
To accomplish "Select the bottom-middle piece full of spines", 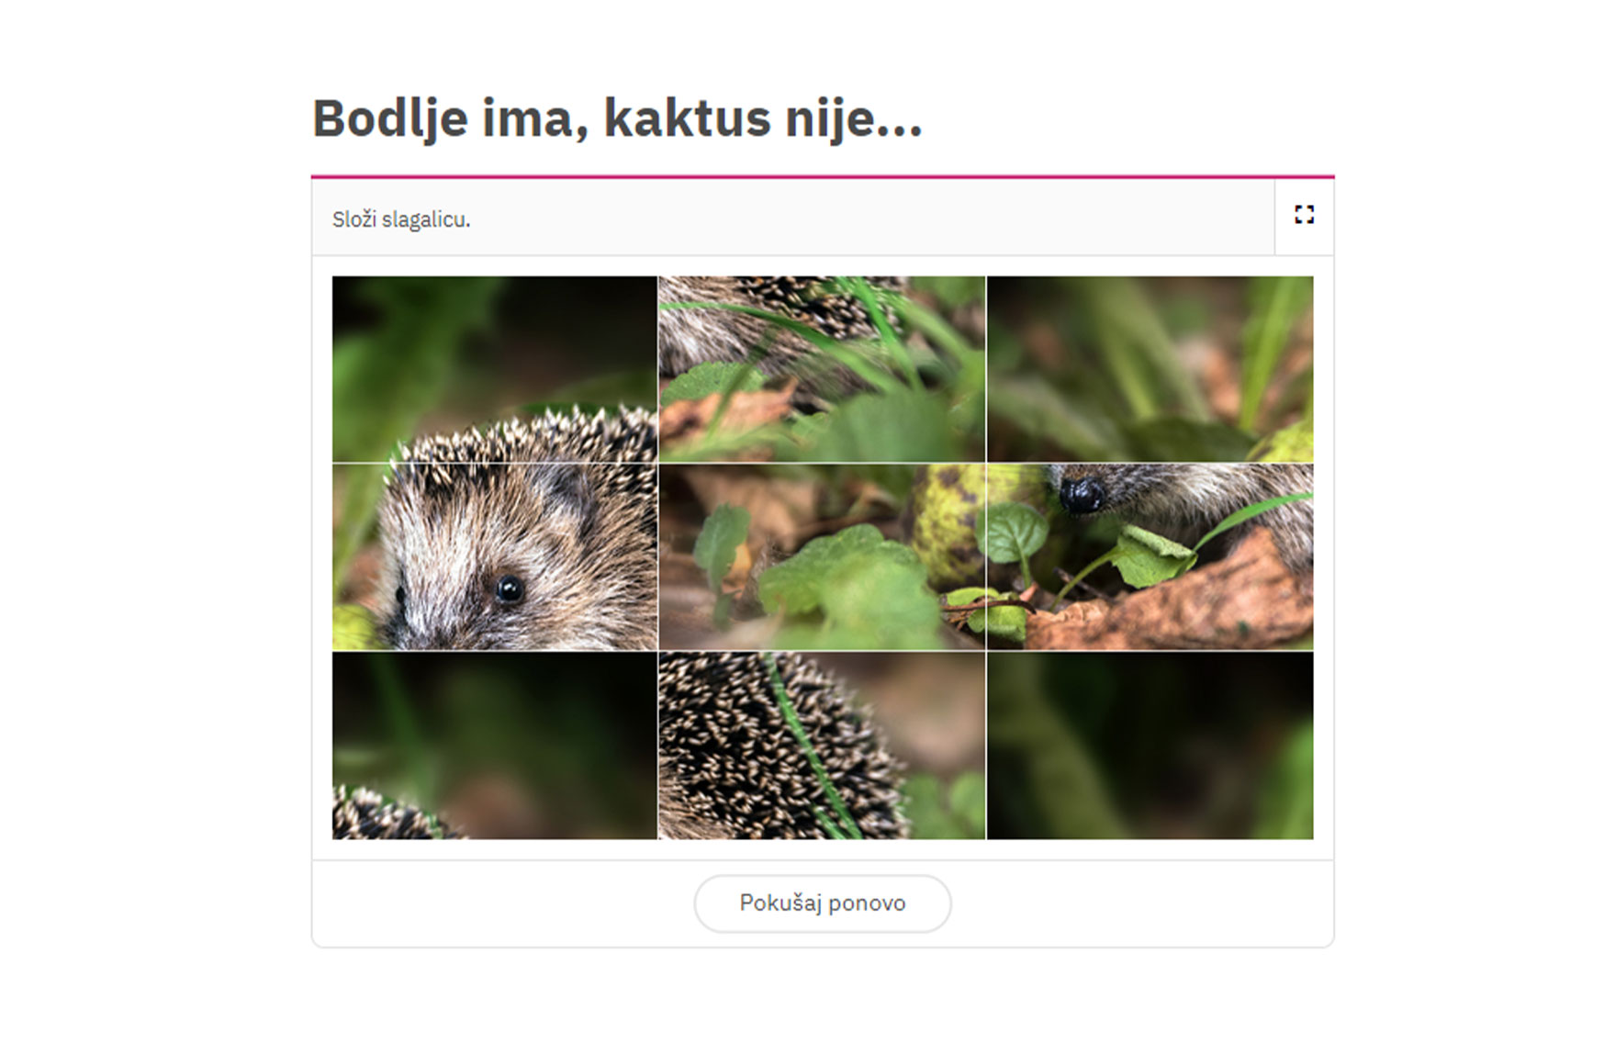I will (x=822, y=746).
